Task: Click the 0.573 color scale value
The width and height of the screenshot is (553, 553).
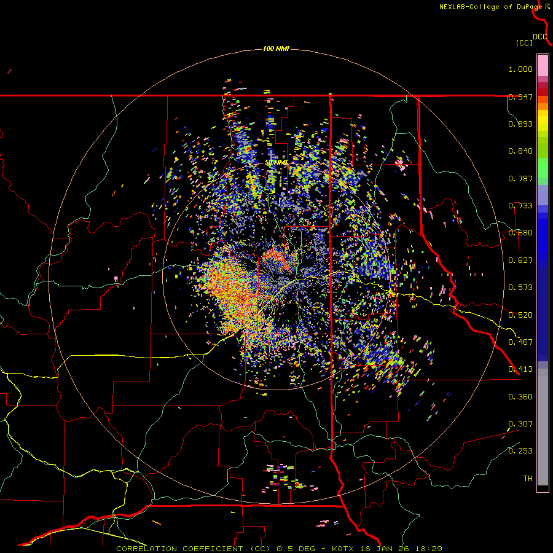Action: pos(520,288)
